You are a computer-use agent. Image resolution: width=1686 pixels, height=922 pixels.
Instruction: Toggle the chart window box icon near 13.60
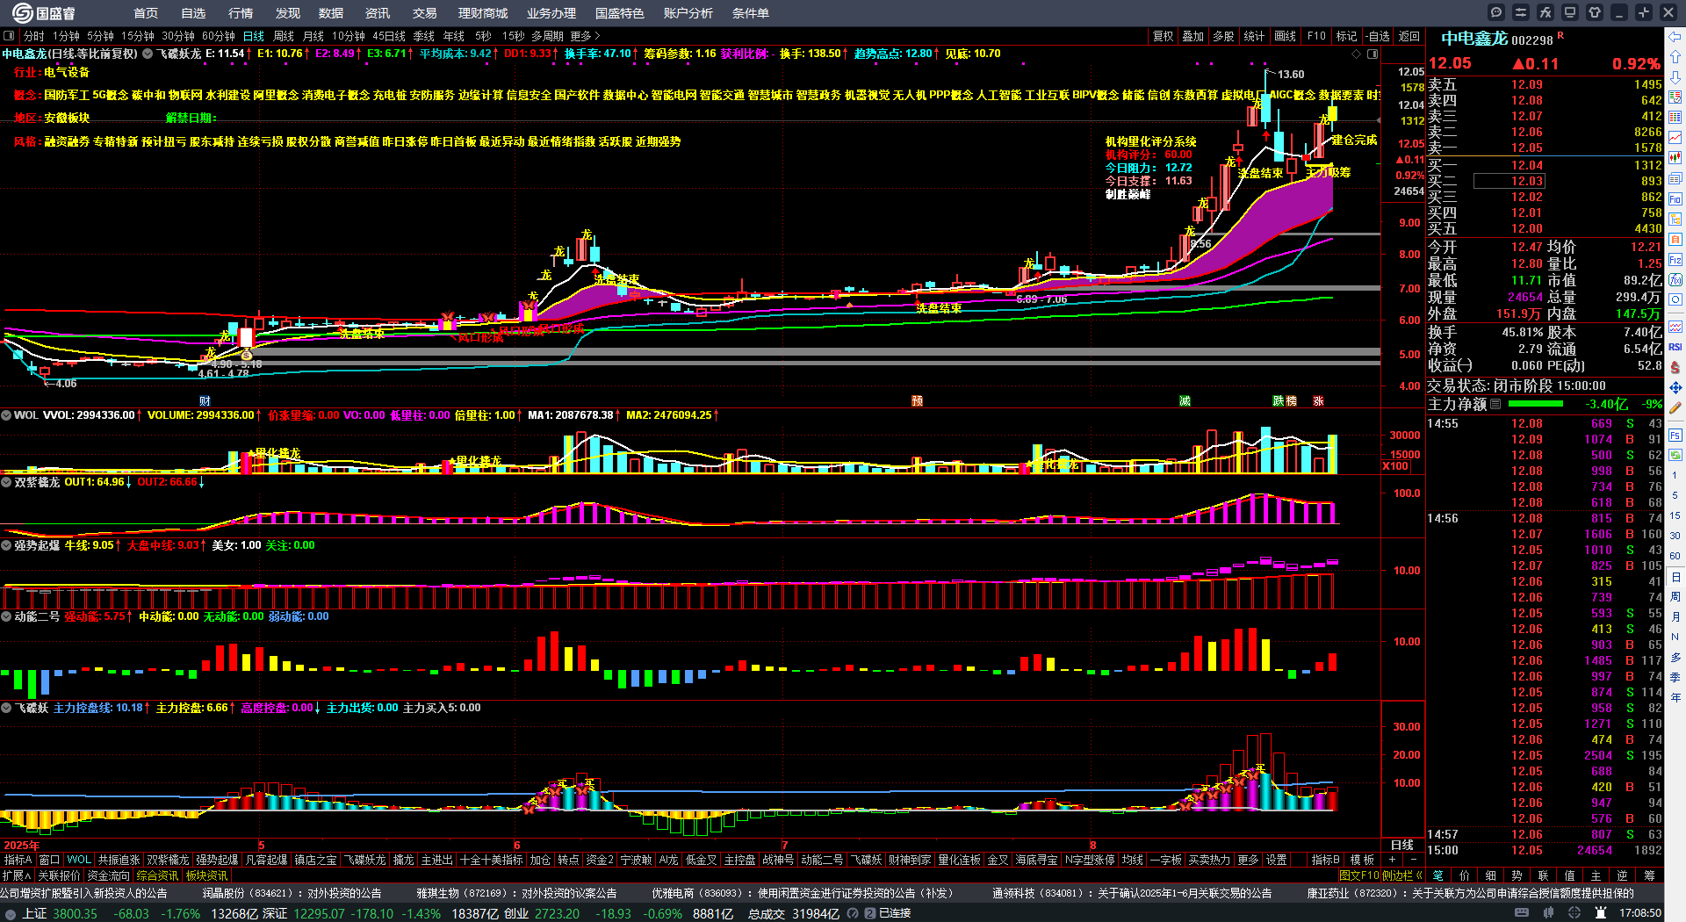[1372, 54]
